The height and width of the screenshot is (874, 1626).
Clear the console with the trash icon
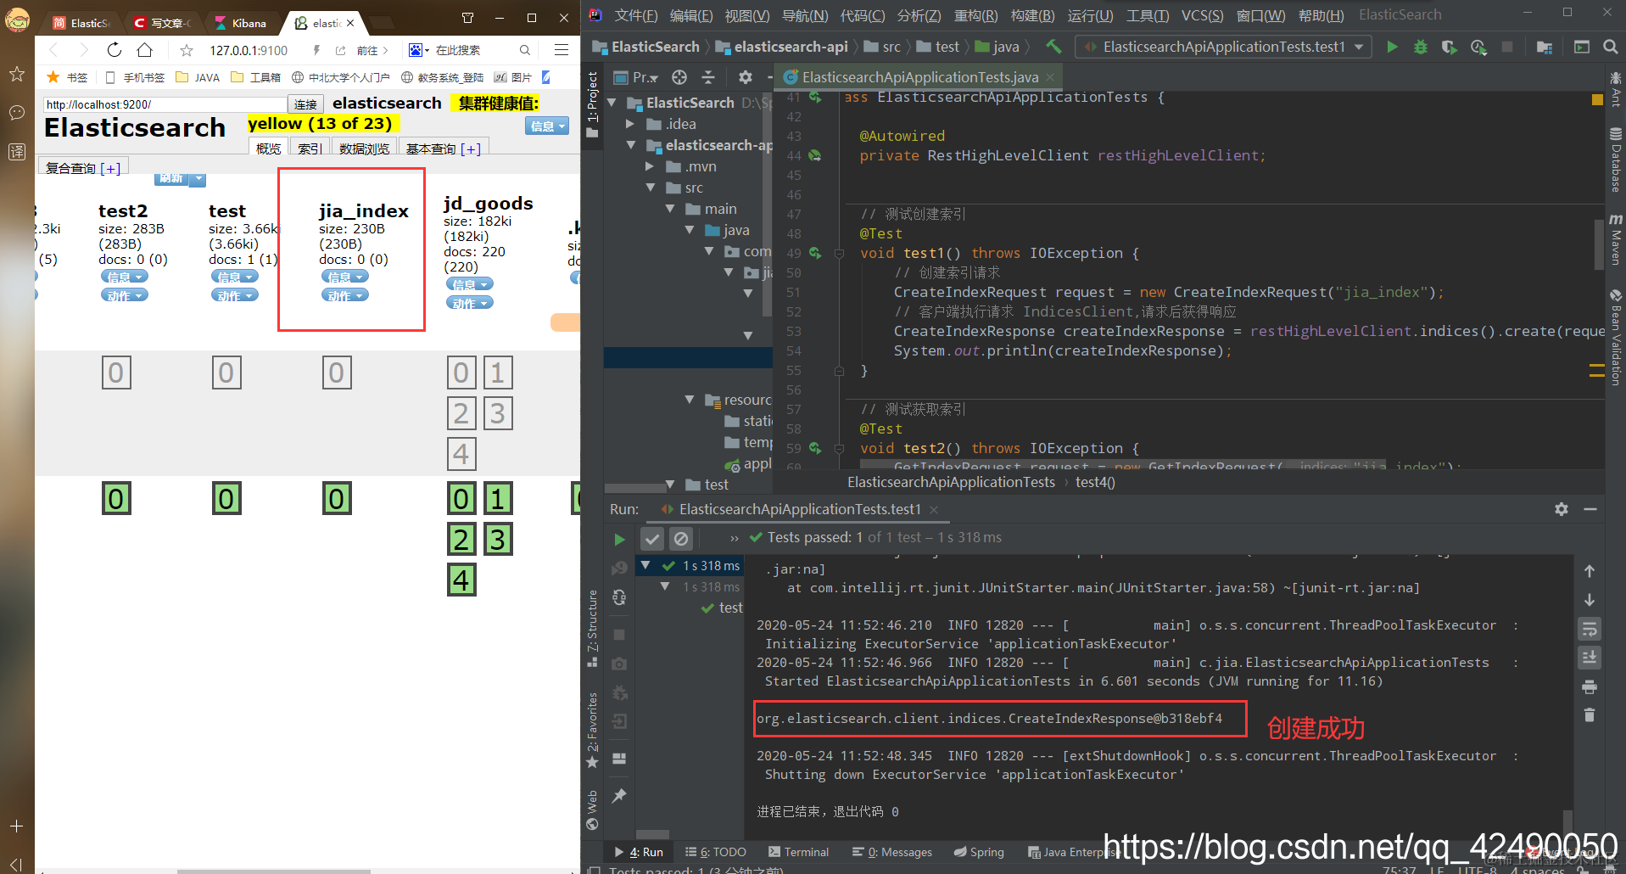[x=1590, y=715]
